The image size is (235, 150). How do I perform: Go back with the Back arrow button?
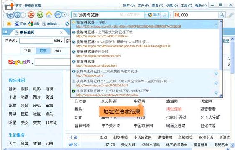coord(10,15)
